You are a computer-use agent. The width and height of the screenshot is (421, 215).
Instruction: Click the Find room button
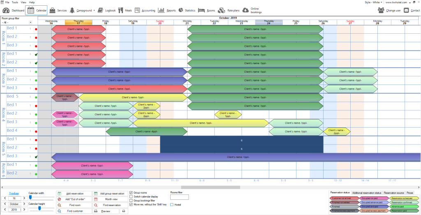pyautogui.click(x=74, y=205)
